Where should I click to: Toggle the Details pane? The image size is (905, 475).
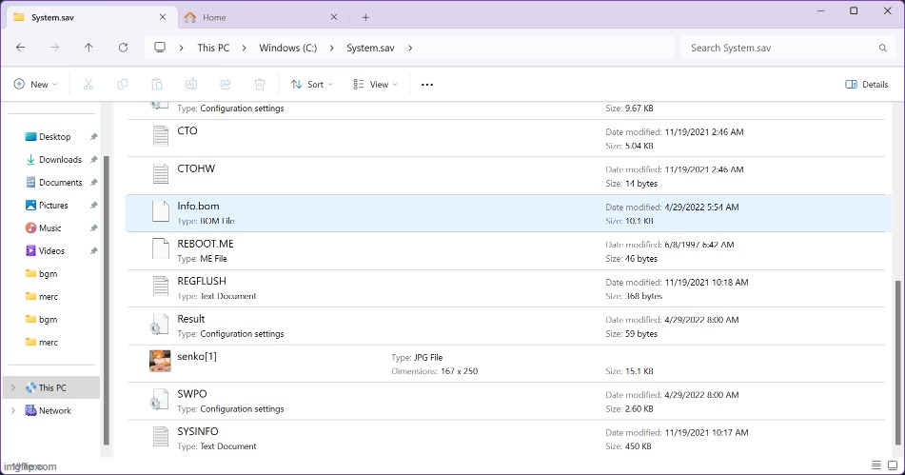pyautogui.click(x=866, y=85)
